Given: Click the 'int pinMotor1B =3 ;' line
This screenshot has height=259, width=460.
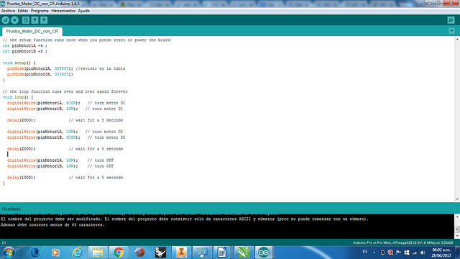Looking at the screenshot, I should 24,51.
